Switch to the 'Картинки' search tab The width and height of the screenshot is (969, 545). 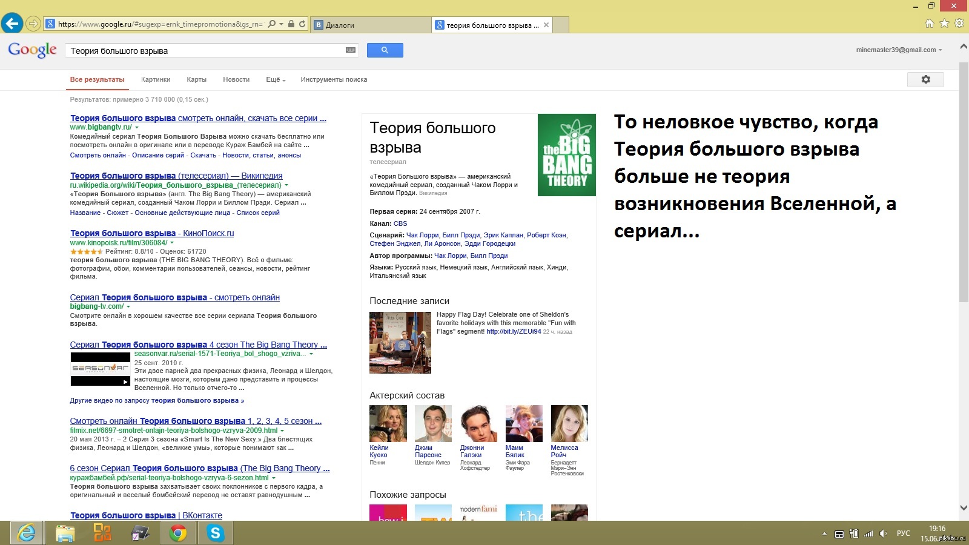[x=156, y=80]
